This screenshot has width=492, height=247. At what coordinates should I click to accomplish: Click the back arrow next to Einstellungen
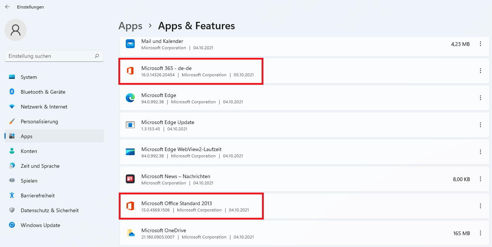[7, 7]
